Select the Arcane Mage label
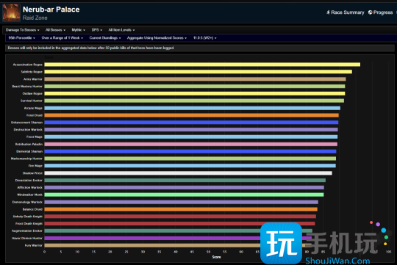Screen dimensions: 397x265 (33, 108)
